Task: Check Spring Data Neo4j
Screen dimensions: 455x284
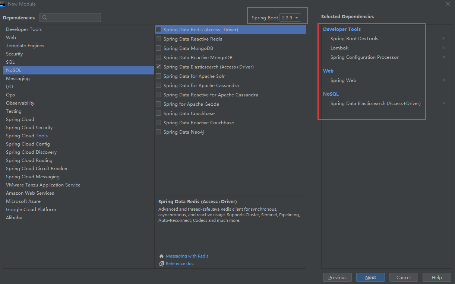Action: click(x=158, y=132)
